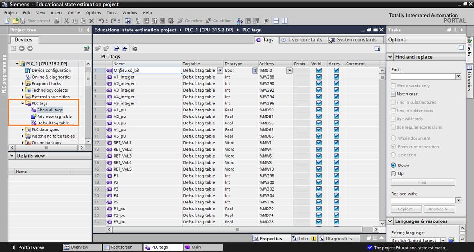This screenshot has width=474, height=252.
Task: Toggle Accessible checkbox for V5_pu row
Action: click(x=336, y=136)
